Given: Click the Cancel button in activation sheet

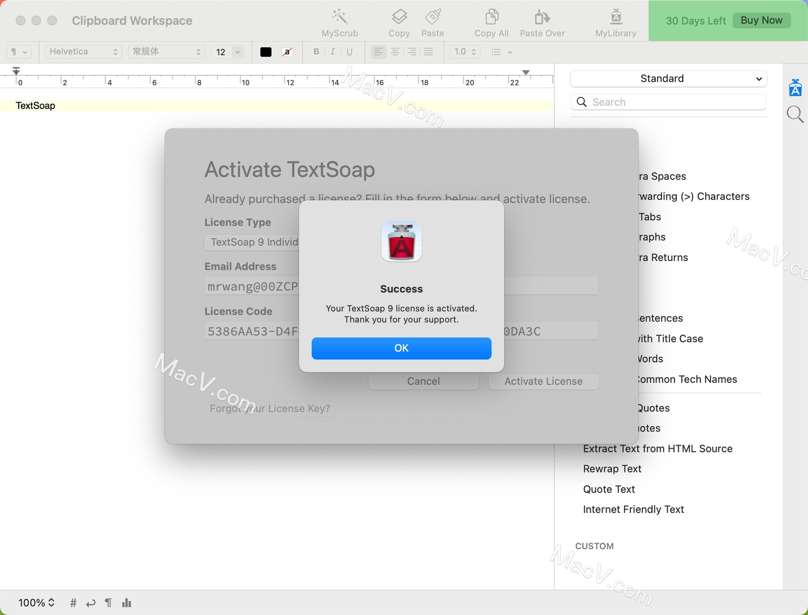Looking at the screenshot, I should tap(423, 381).
